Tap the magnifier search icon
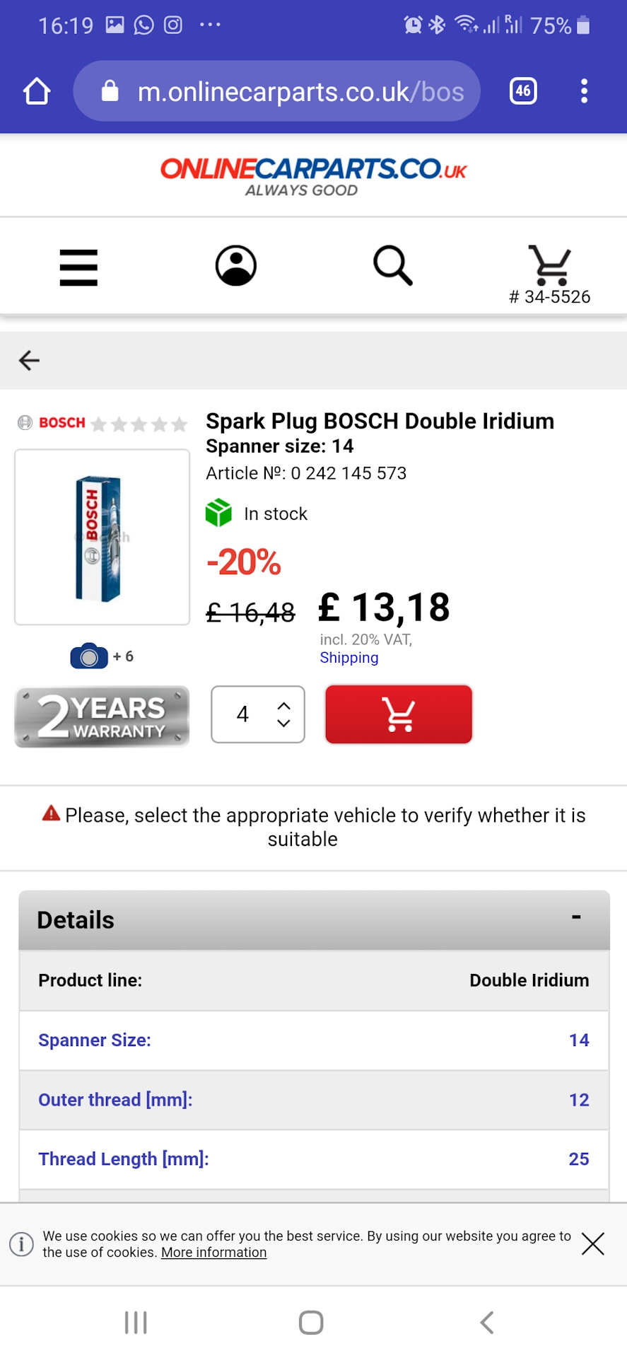 [x=392, y=266]
